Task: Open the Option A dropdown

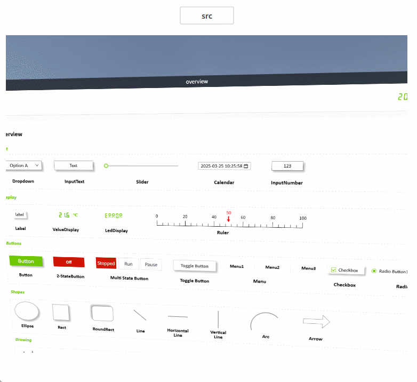Action: pyautogui.click(x=23, y=165)
